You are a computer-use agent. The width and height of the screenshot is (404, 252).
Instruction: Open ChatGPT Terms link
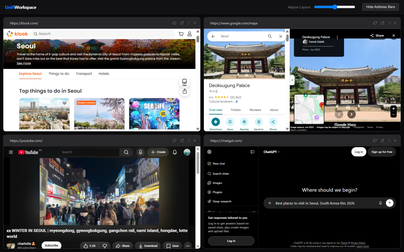tap(344, 243)
